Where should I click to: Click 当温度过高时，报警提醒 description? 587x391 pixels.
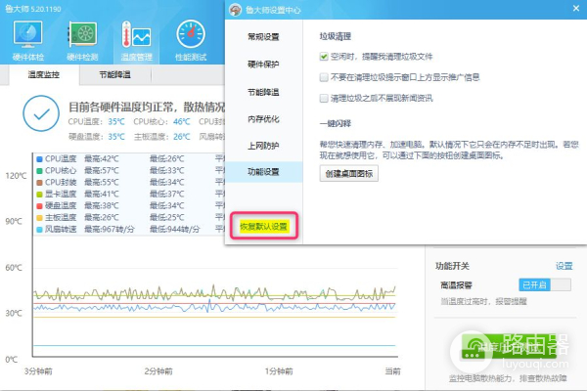pos(483,301)
